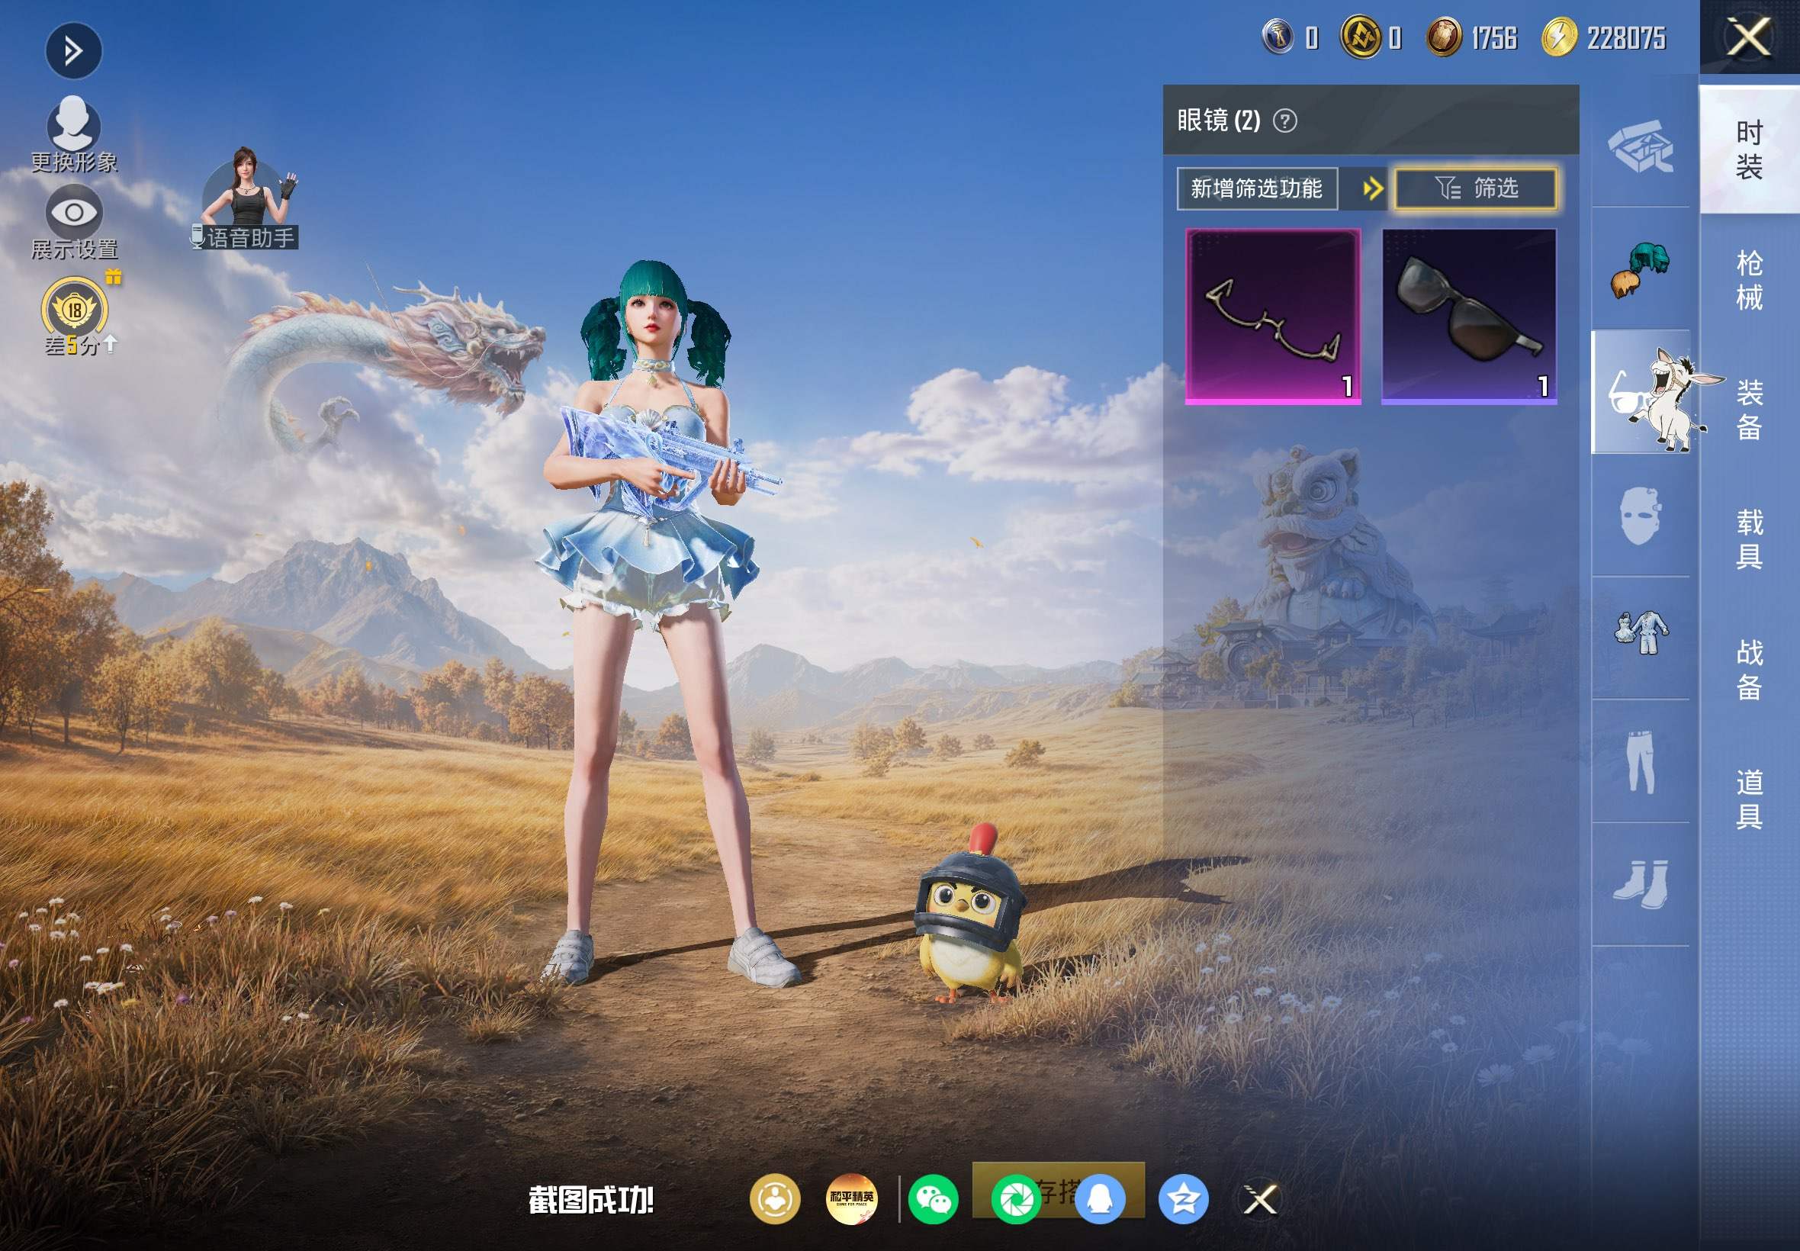Open the hair and hats category
Screen dimensions: 1800x1251
coord(1641,269)
